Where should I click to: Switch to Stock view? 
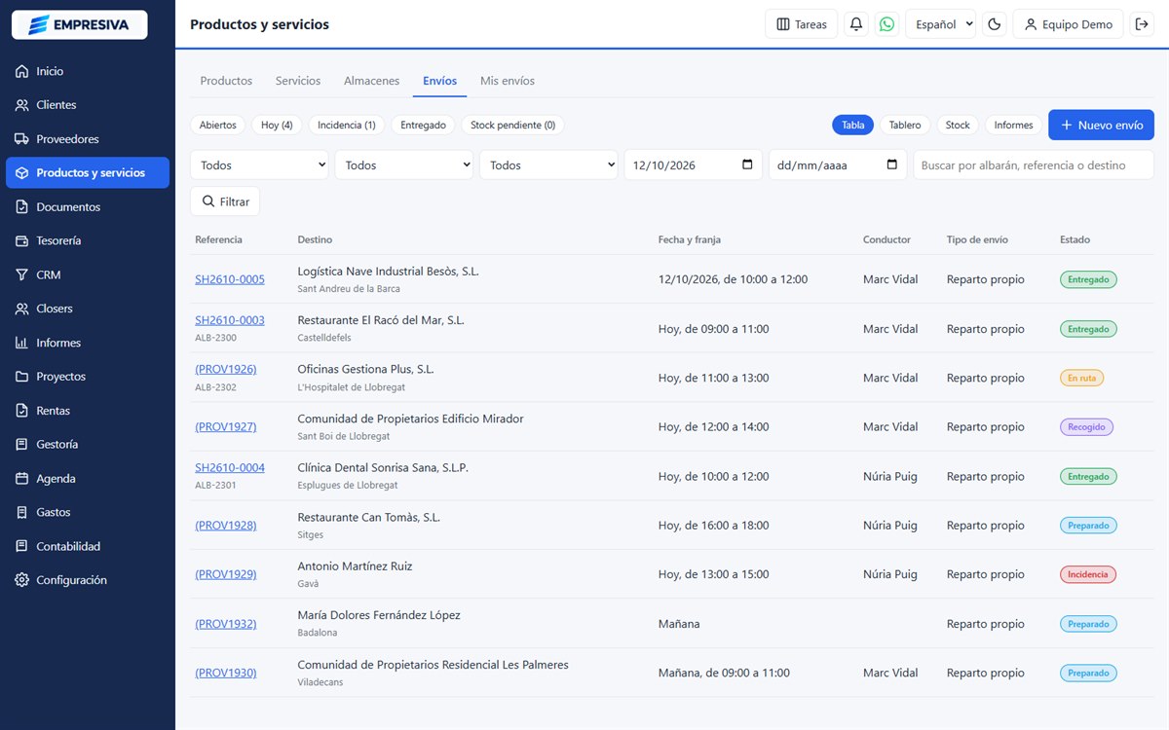point(958,125)
